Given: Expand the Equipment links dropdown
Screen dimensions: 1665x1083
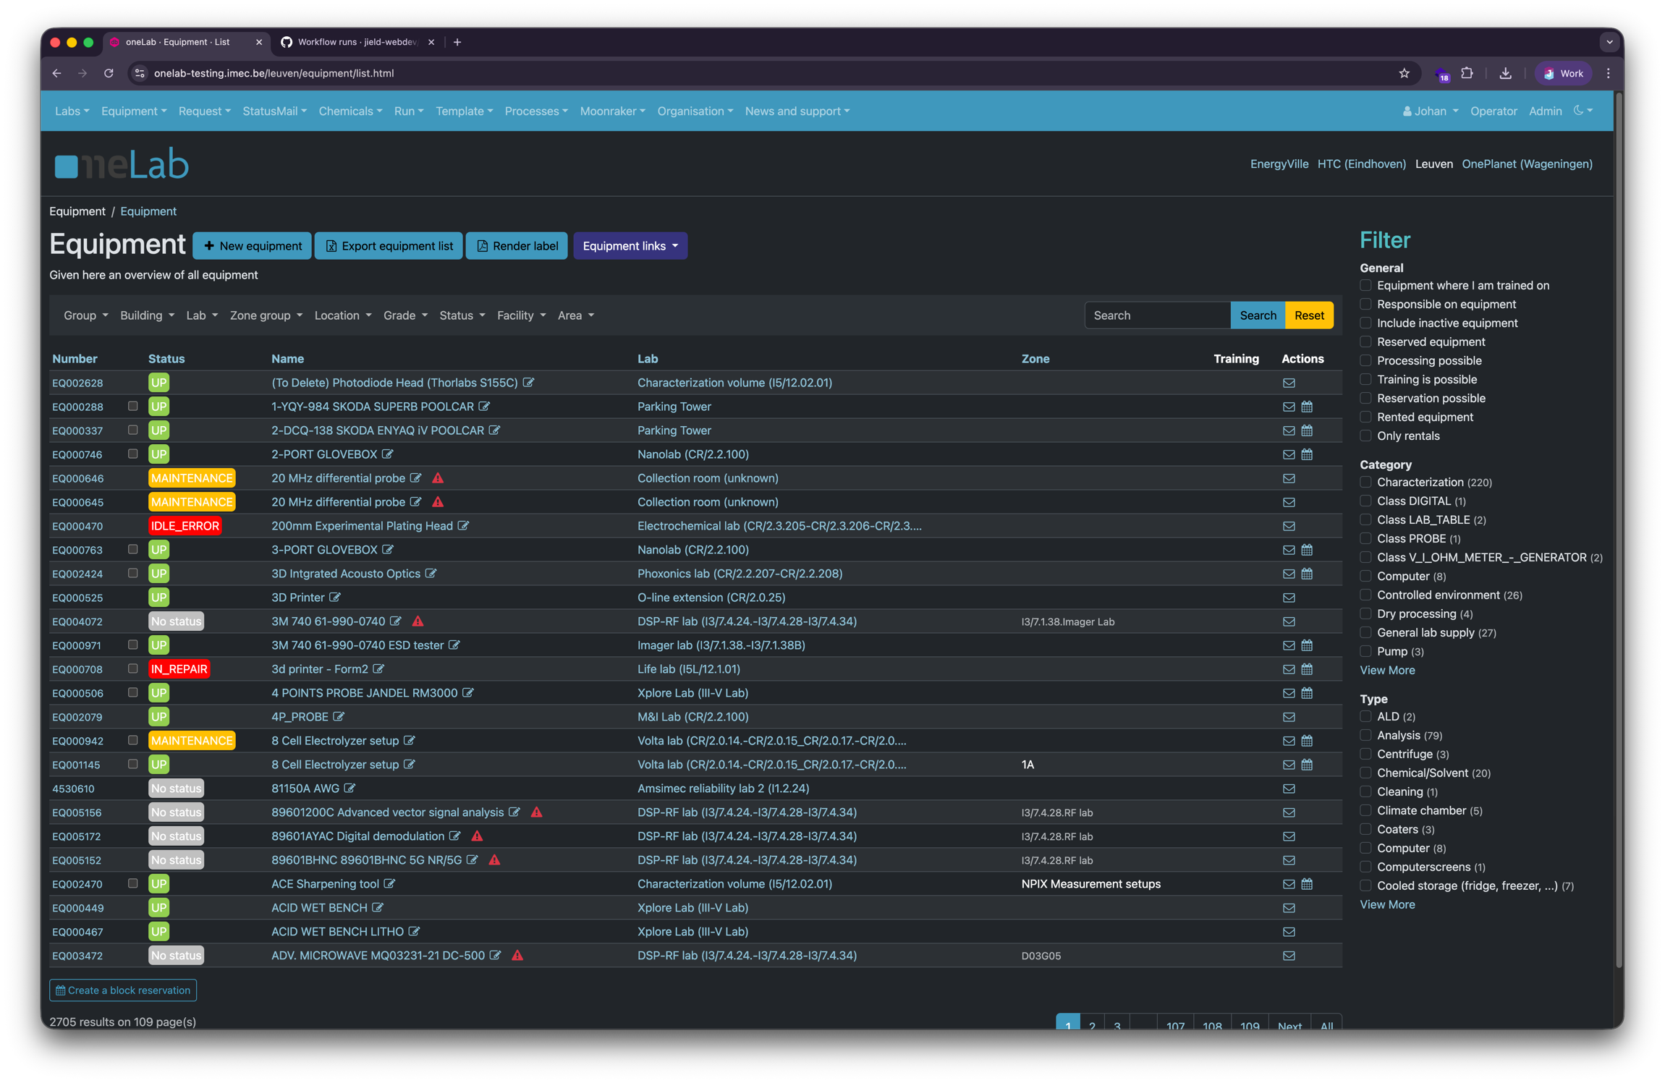Looking at the screenshot, I should coord(629,245).
